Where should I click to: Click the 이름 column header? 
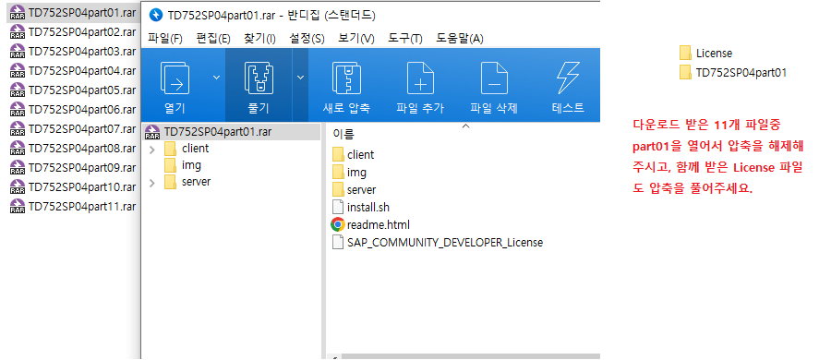pos(343,135)
